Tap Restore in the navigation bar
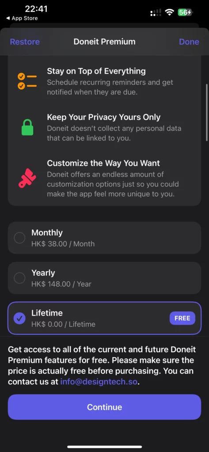This screenshot has width=209, height=452. click(x=25, y=42)
